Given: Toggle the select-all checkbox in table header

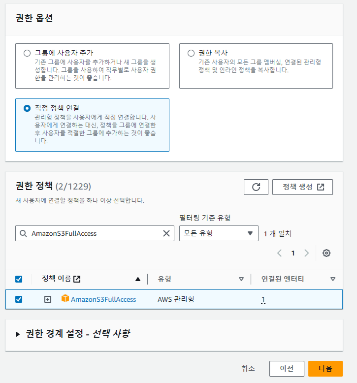Looking at the screenshot, I should 19,279.
